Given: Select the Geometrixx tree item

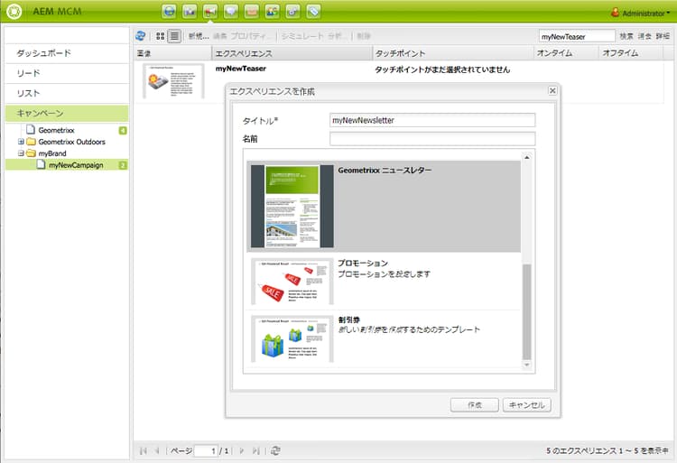Looking at the screenshot, I should (x=56, y=130).
